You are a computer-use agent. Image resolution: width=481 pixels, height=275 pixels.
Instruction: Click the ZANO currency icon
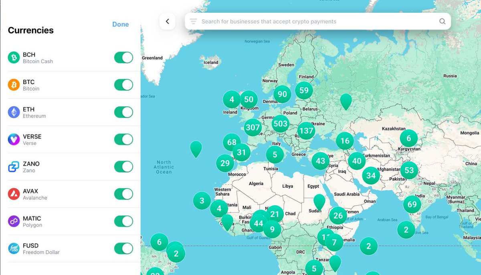click(x=14, y=167)
